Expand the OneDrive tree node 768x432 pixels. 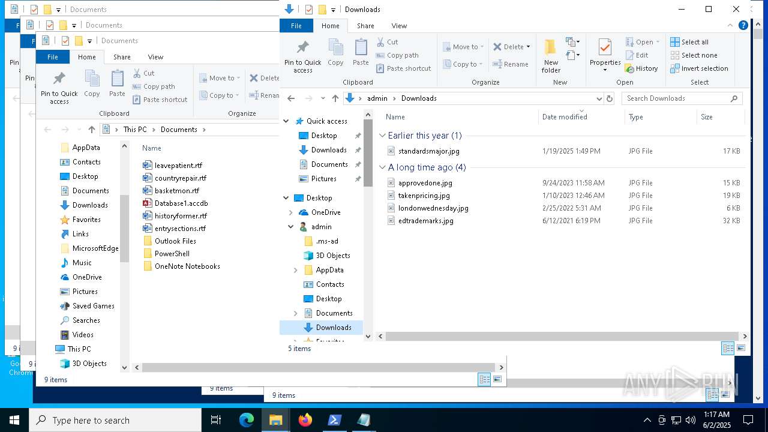291,212
